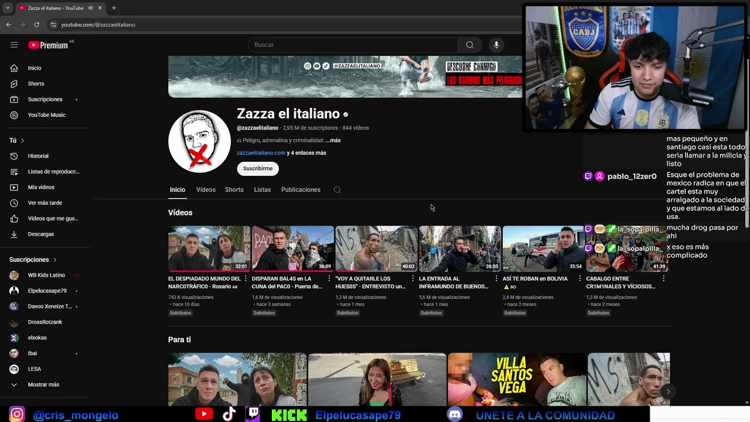Open y 4 enlaces más

tap(306, 153)
